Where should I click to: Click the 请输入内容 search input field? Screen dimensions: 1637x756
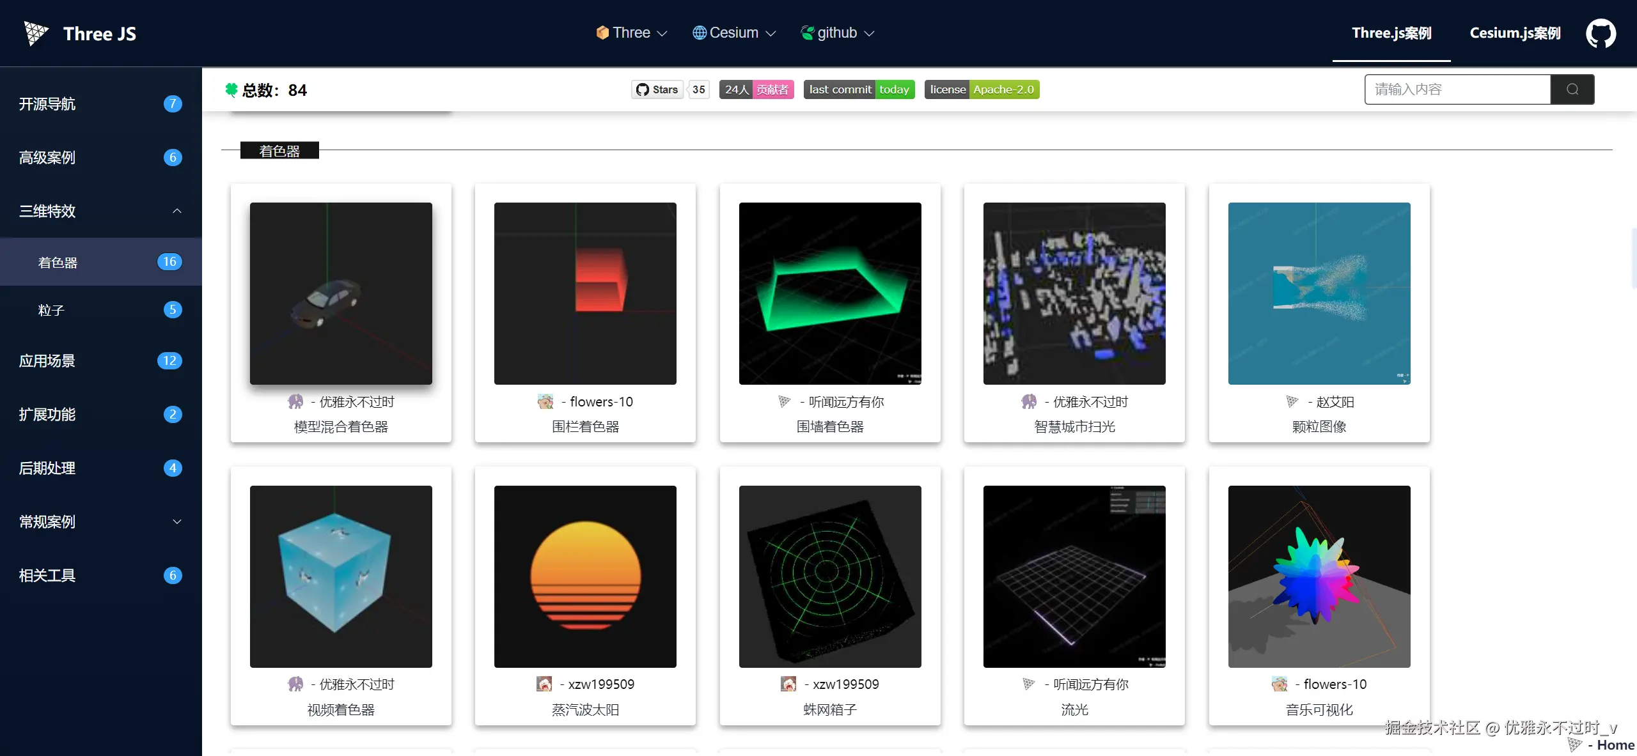1457,89
